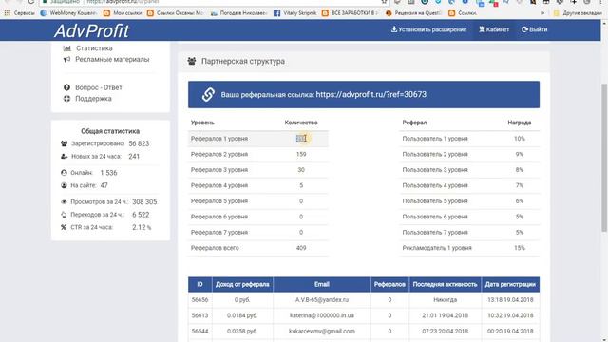Open the Кабинет menu item
Image resolution: width=608 pixels, height=342 pixels.
pos(494,29)
